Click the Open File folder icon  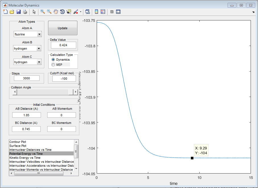(12, 12)
